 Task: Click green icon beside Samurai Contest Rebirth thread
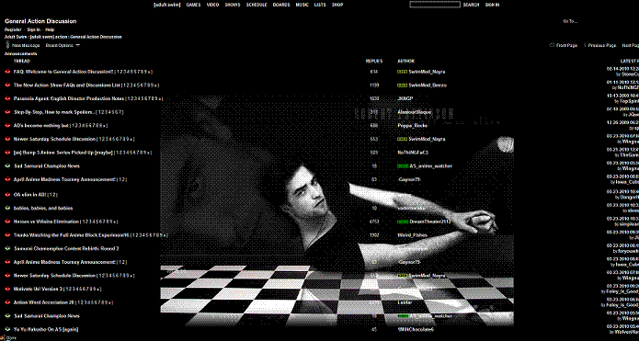point(7,248)
